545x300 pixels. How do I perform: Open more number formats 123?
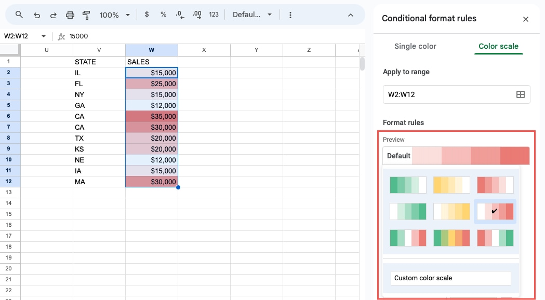tap(214, 15)
